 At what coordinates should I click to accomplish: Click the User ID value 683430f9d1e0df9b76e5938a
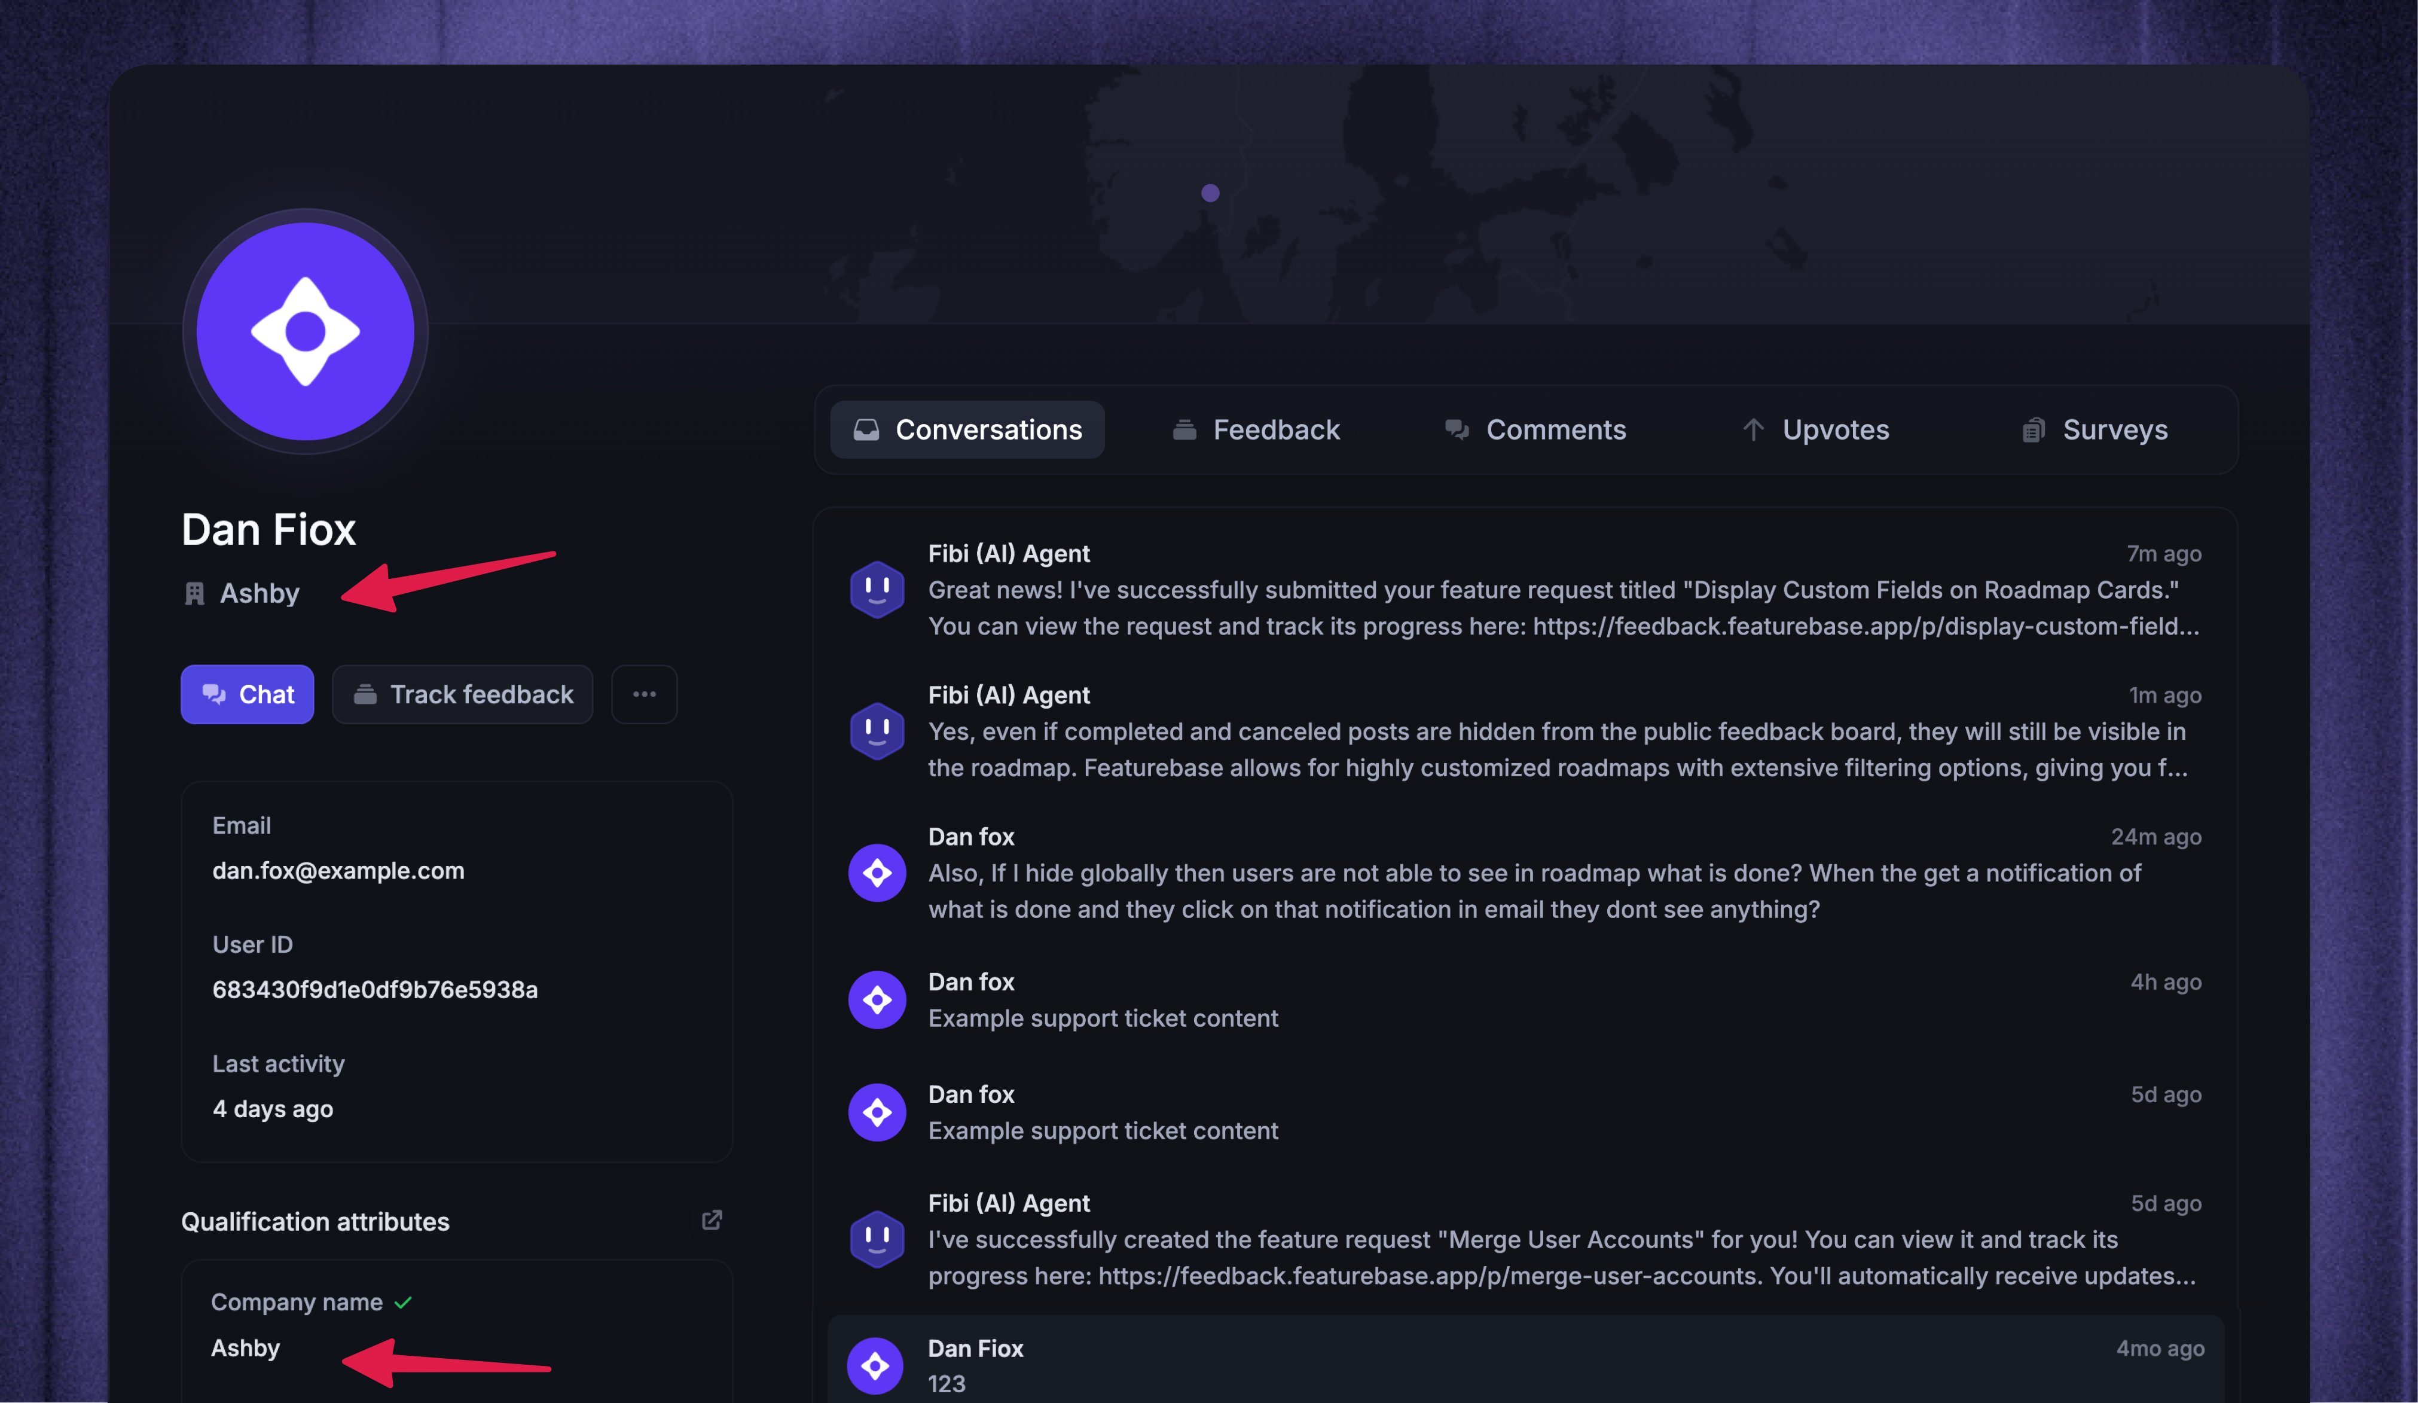coord(375,989)
